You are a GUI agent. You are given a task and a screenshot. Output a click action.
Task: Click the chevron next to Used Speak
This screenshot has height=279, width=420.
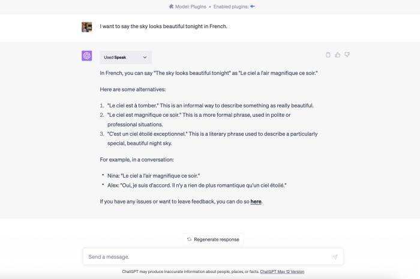coord(145,57)
